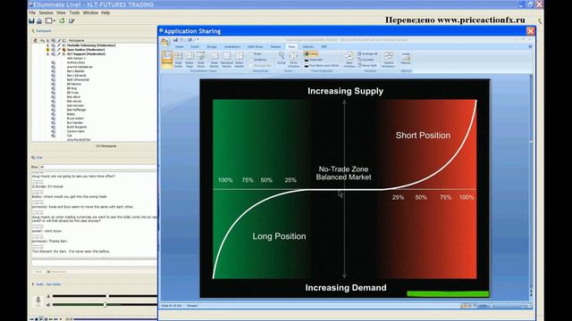The image size is (572, 321).
Task: Click the layout rectangle toolbar icon
Action: [x=48, y=21]
